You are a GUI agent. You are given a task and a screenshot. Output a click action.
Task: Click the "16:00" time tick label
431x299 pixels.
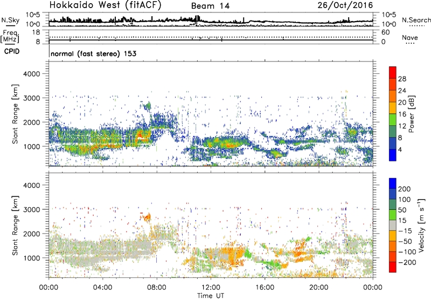tap(265, 288)
